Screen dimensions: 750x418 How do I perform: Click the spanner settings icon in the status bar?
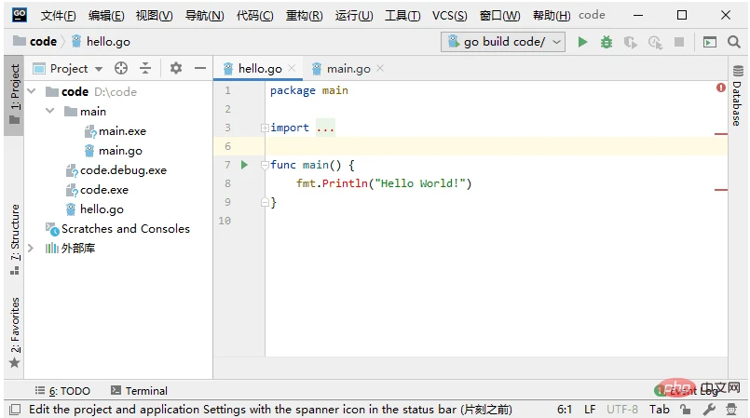coord(709,410)
